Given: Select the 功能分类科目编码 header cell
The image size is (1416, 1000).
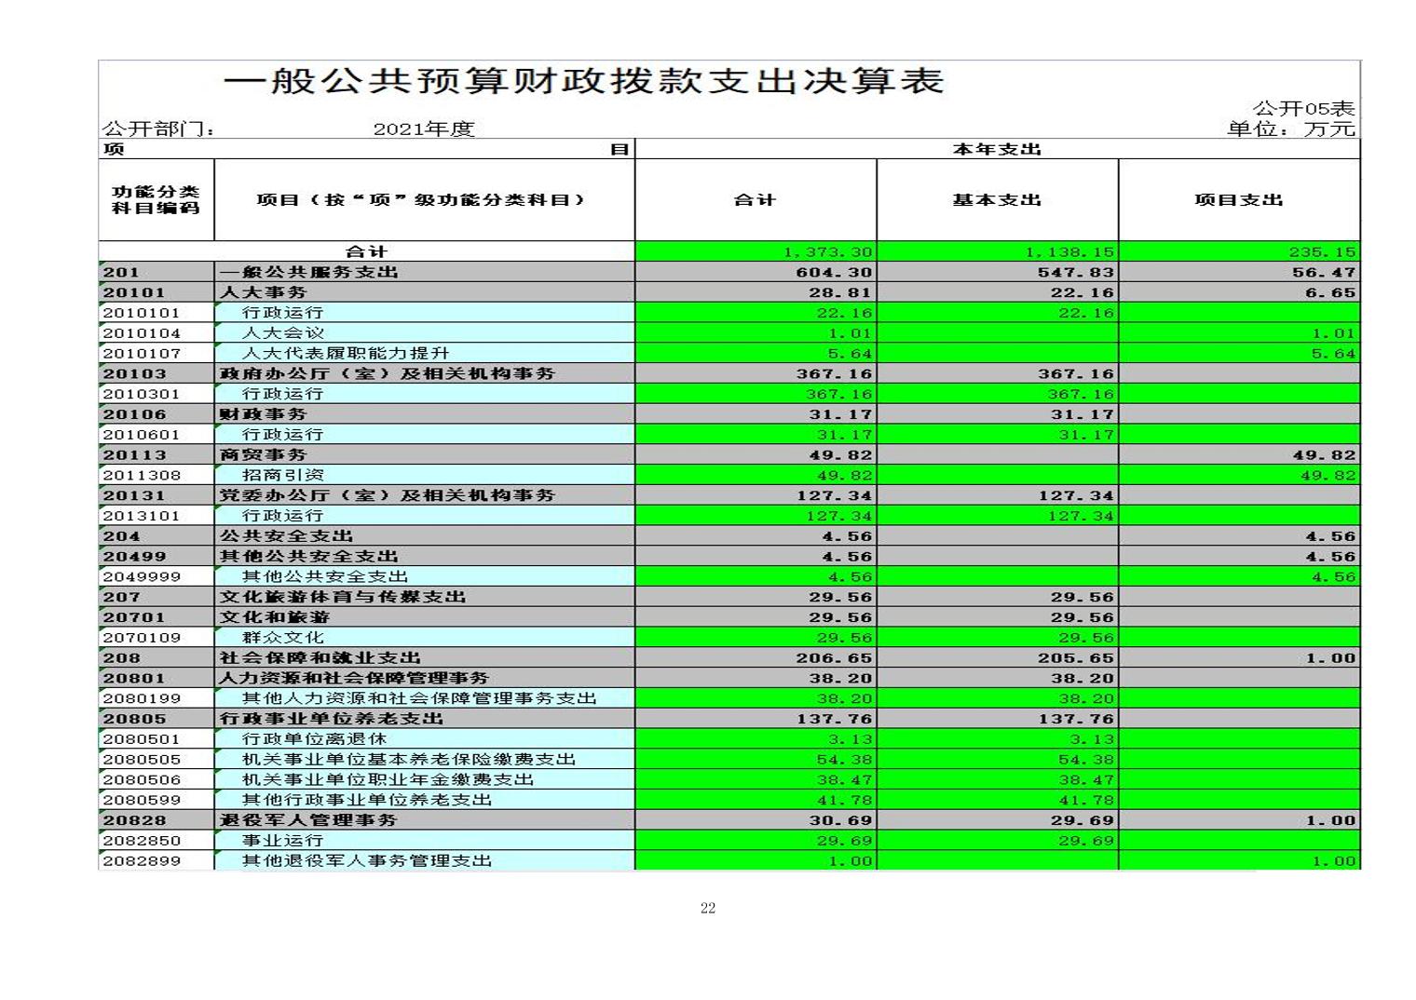Looking at the screenshot, I should click(x=156, y=199).
